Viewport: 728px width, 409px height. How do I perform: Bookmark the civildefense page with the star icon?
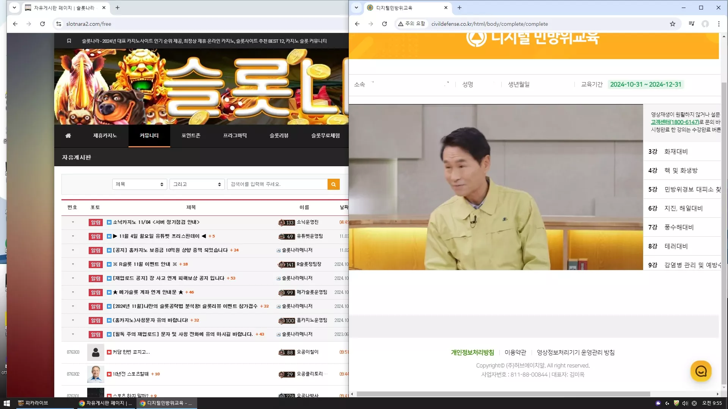pyautogui.click(x=673, y=24)
